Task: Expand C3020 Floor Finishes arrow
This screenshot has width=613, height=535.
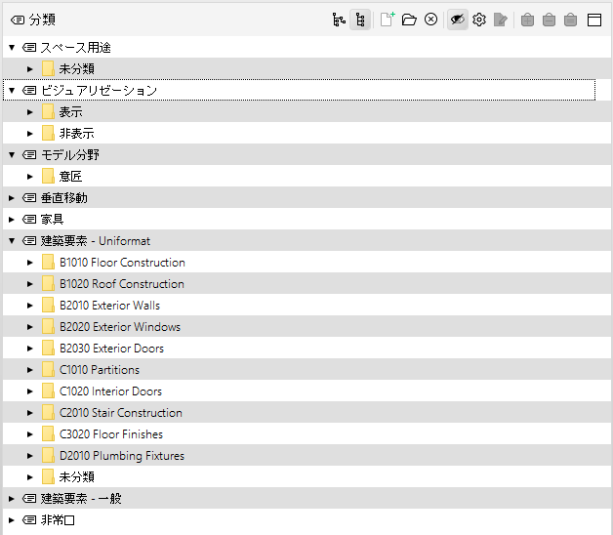Action: click(29, 434)
